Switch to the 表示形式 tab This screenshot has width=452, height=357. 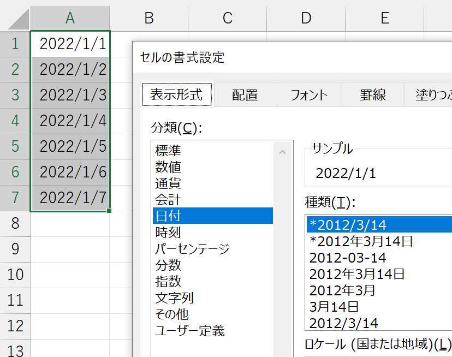[x=177, y=94]
